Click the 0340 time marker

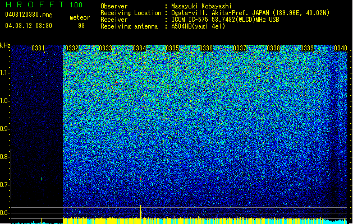click(x=341, y=48)
